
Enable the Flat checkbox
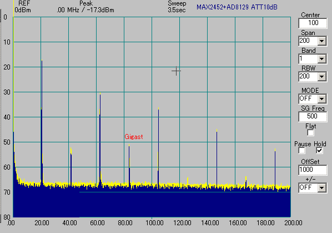point(310,133)
